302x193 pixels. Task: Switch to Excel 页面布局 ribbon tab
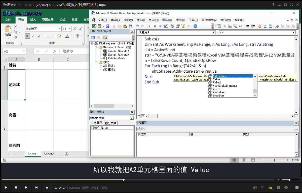tap(48, 20)
